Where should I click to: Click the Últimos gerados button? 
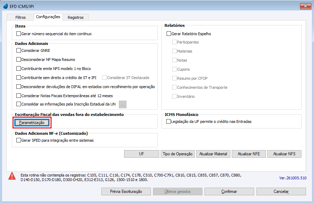tap(178, 192)
